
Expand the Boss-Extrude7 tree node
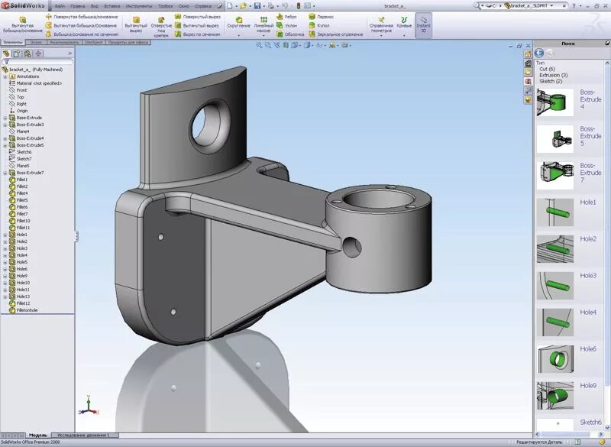click(5, 173)
